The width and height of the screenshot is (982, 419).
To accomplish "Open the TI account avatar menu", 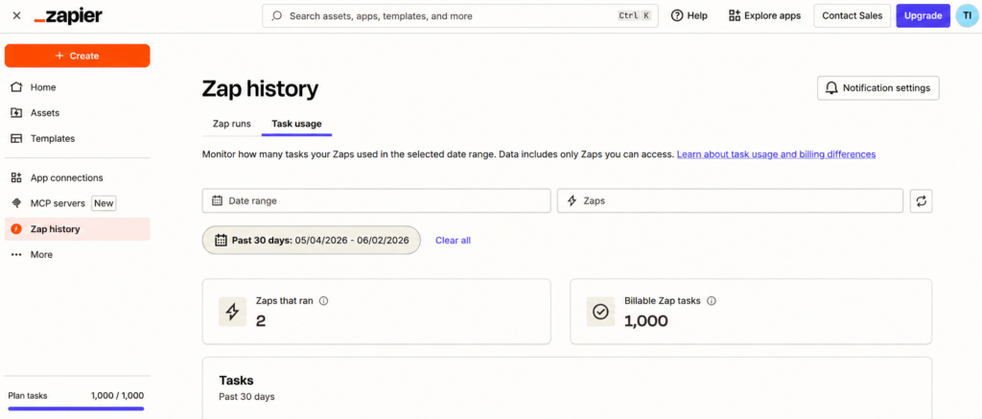I will [967, 16].
